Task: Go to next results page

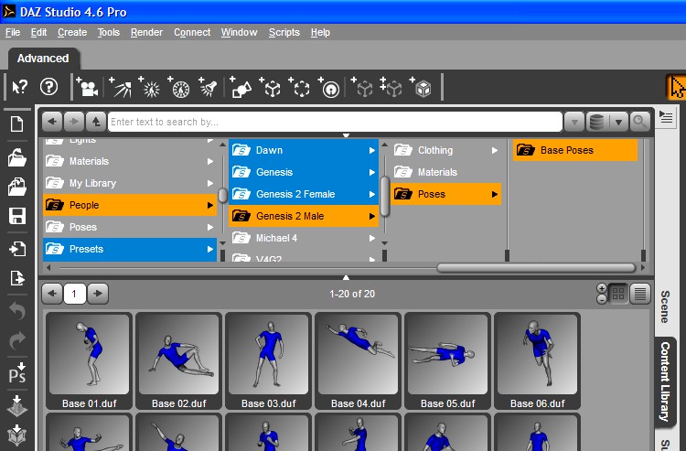Action: coord(98,293)
